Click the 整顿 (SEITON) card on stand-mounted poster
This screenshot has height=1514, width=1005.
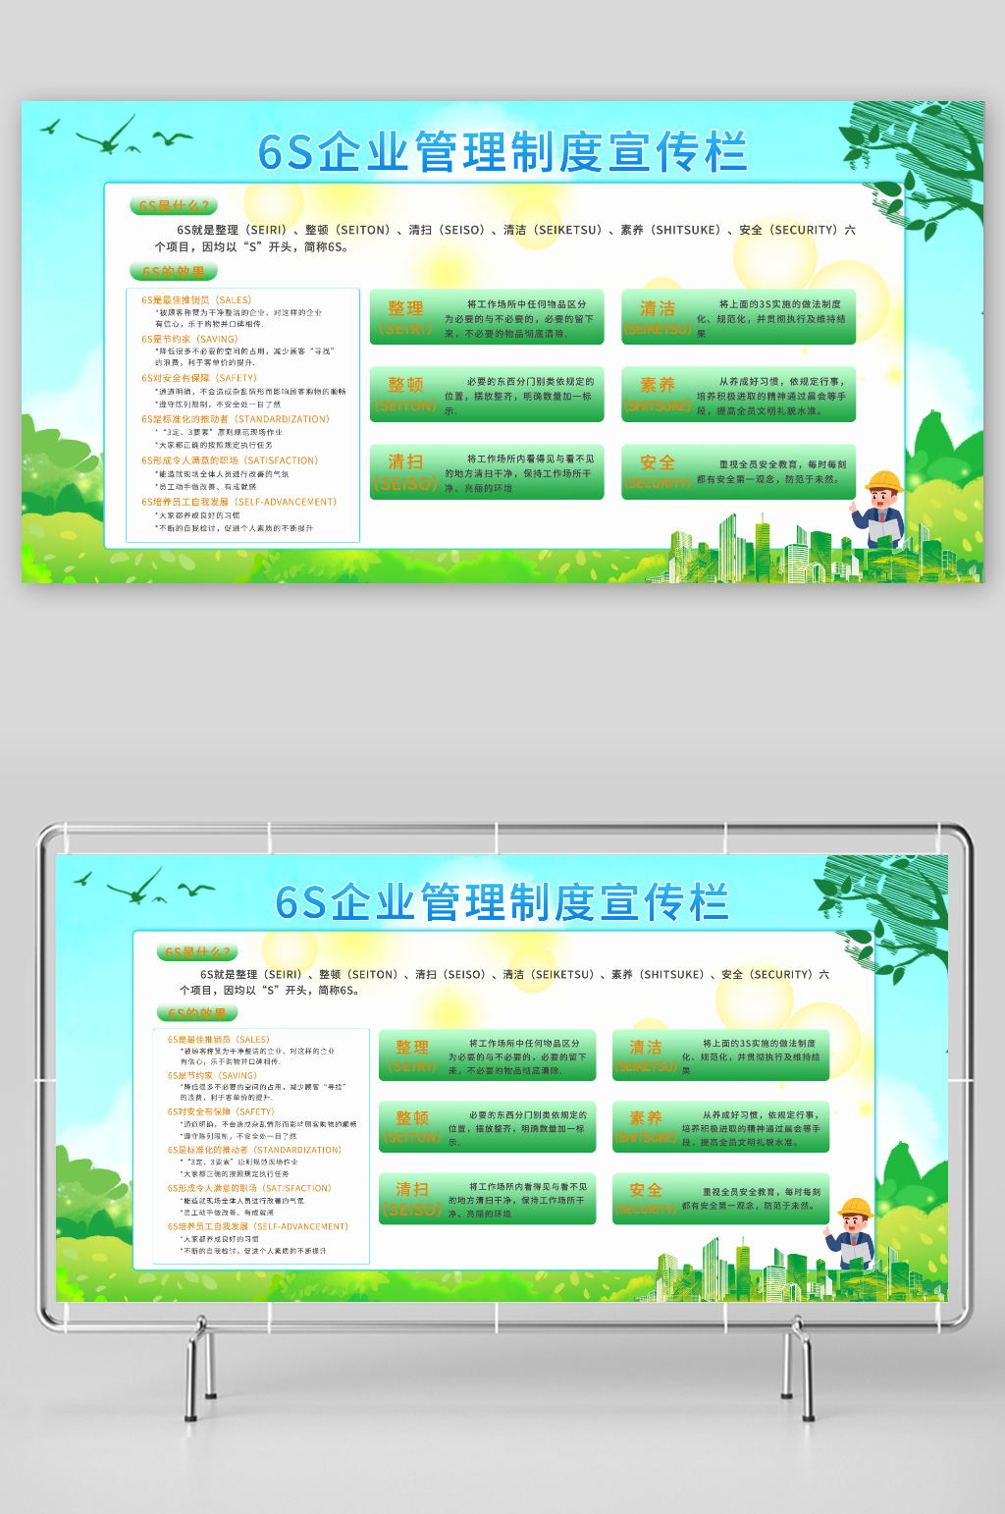pyautogui.click(x=488, y=1126)
